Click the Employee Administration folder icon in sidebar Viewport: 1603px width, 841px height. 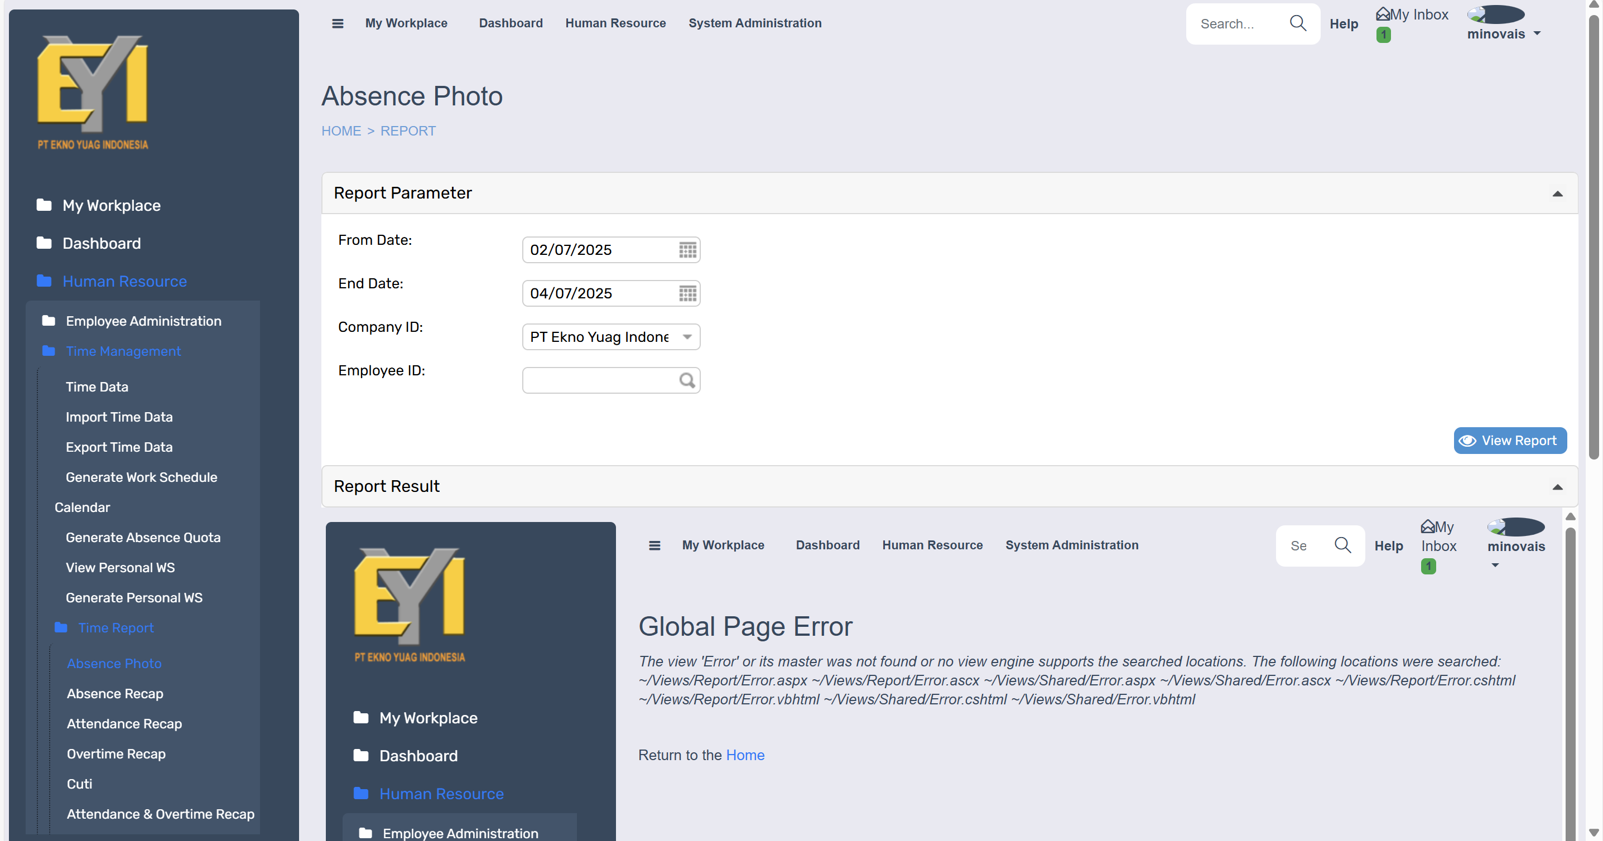click(x=49, y=320)
